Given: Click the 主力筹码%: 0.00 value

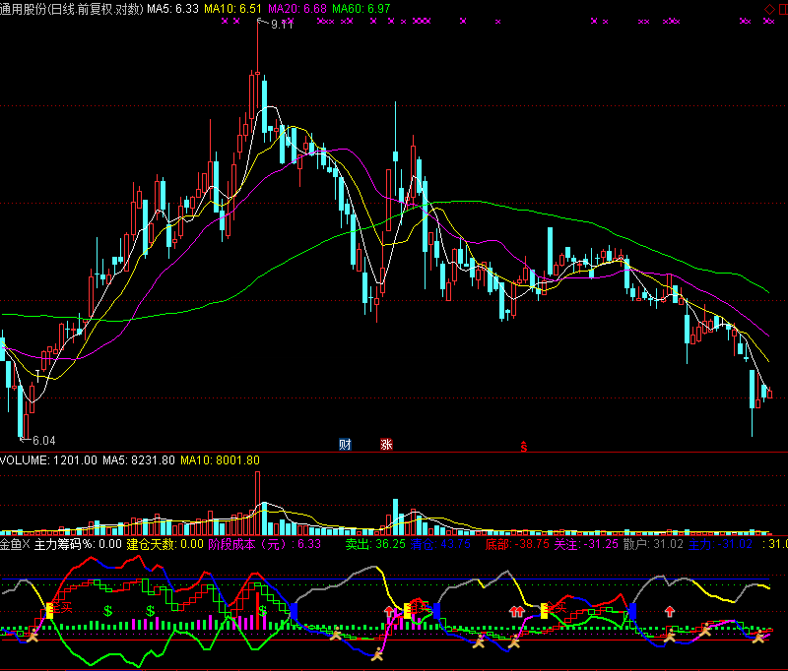Looking at the screenshot, I should point(78,544).
